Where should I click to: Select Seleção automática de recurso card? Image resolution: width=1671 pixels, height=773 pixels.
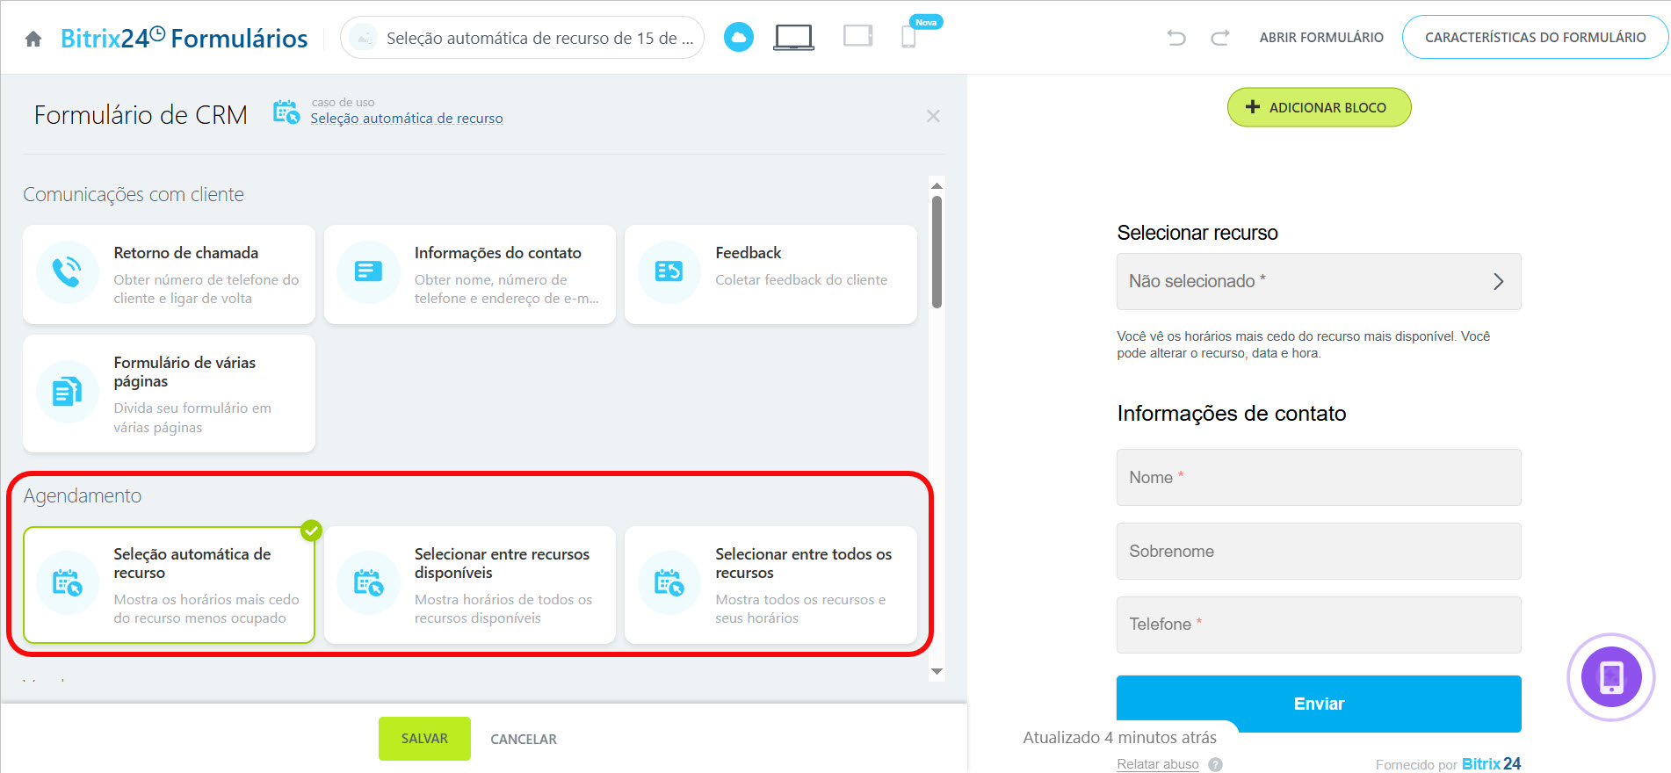tap(169, 585)
